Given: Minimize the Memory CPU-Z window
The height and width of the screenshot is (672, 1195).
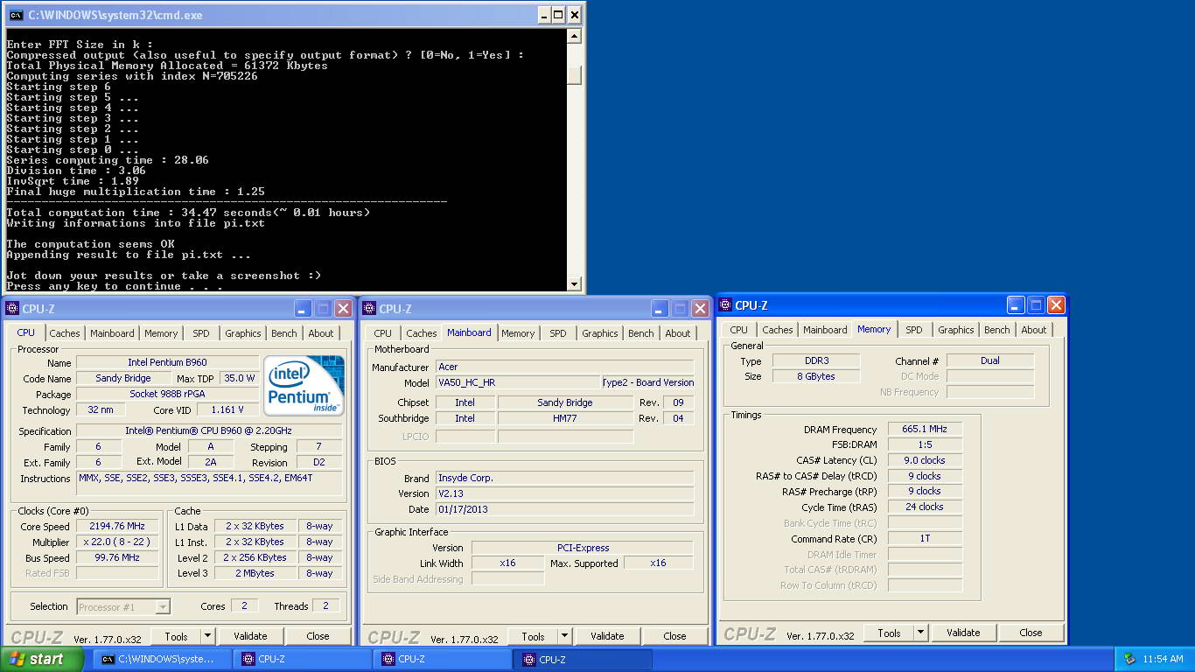Looking at the screenshot, I should coord(1016,304).
